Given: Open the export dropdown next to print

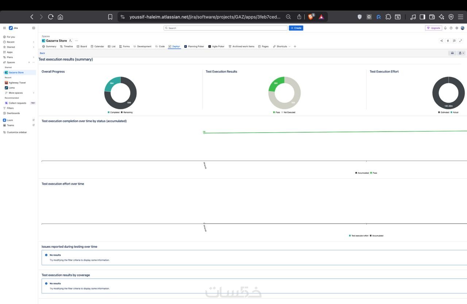Looking at the screenshot, I should point(462,53).
